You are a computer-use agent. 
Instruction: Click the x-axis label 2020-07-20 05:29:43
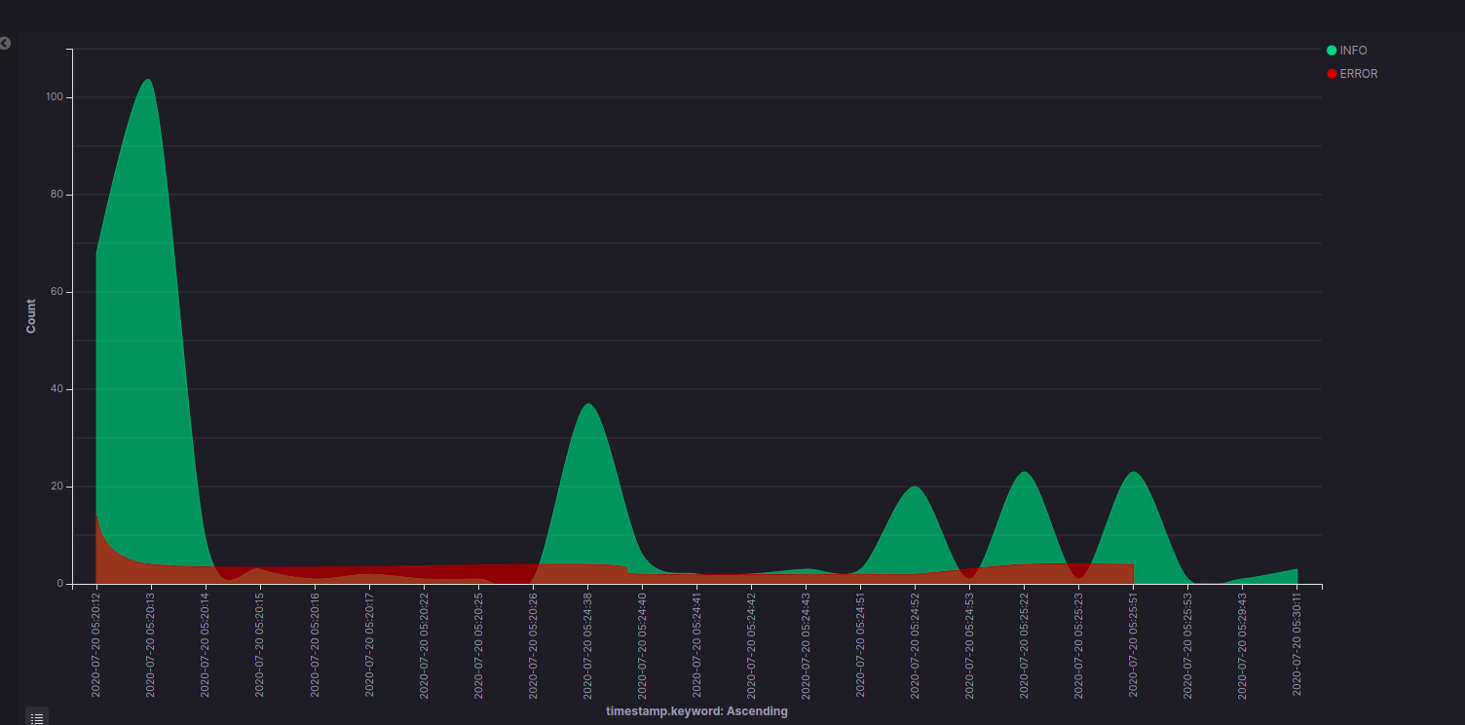1242,644
